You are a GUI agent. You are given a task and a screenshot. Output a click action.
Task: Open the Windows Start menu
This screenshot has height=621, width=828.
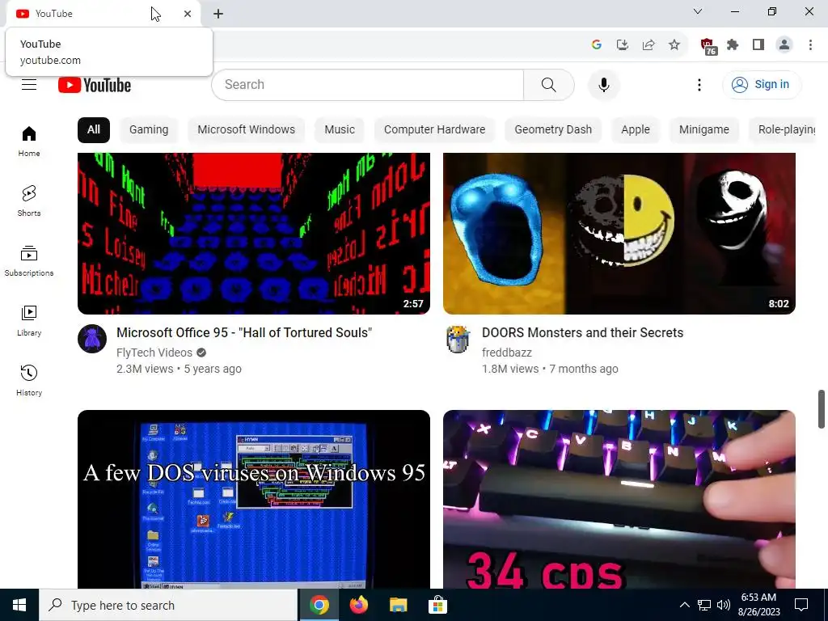(x=19, y=605)
